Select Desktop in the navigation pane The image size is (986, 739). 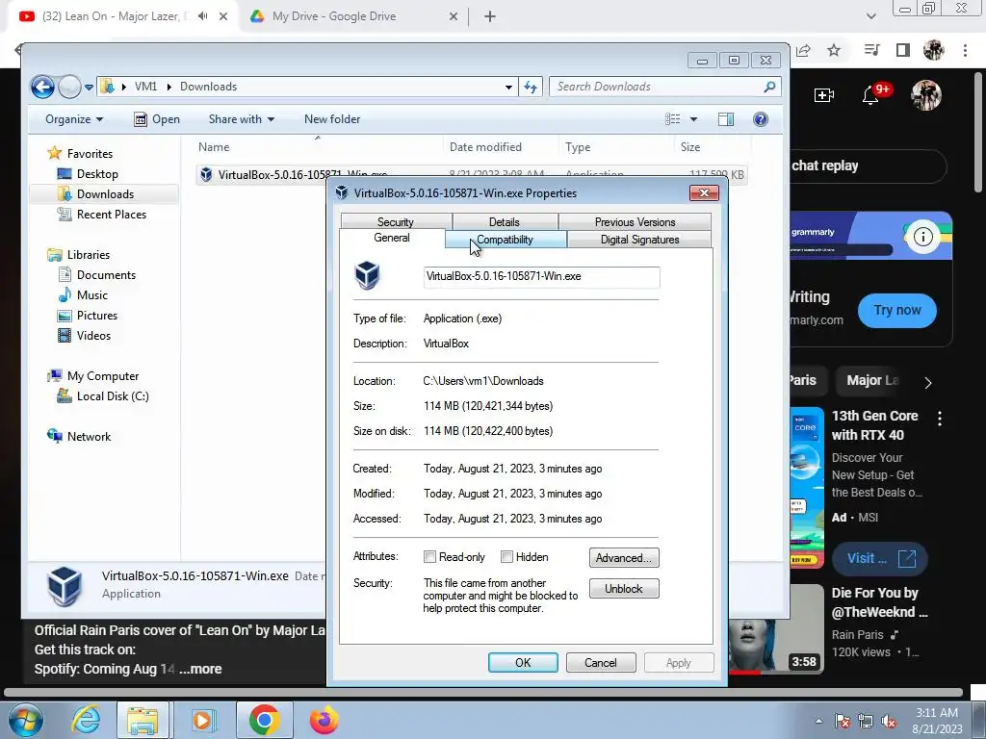[x=88, y=174]
